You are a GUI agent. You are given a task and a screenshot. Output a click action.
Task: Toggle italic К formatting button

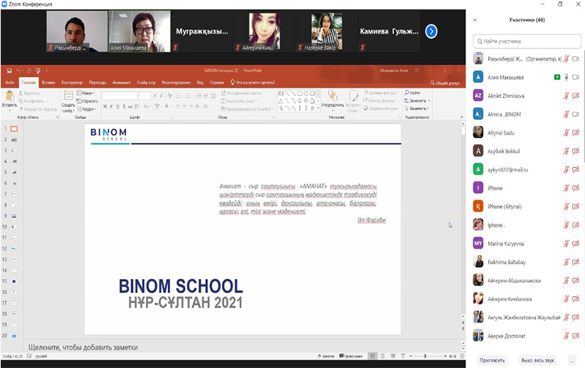point(111,107)
